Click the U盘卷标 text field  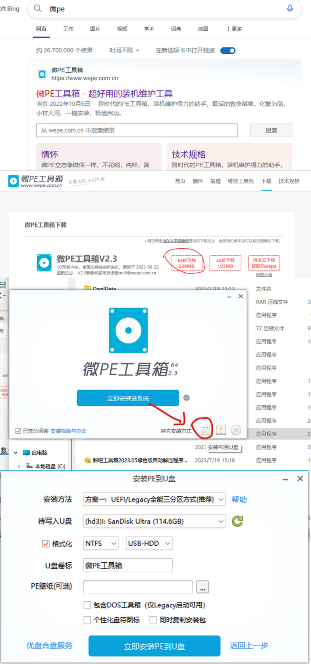tap(128, 566)
